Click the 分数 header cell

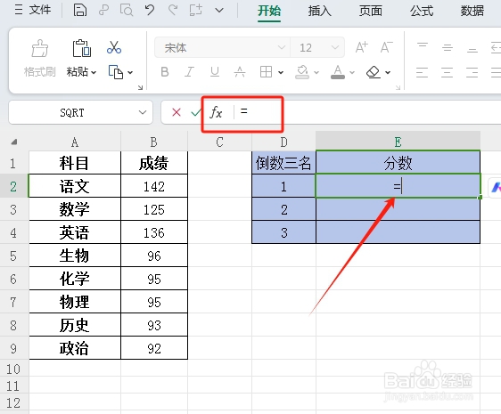coord(398,163)
